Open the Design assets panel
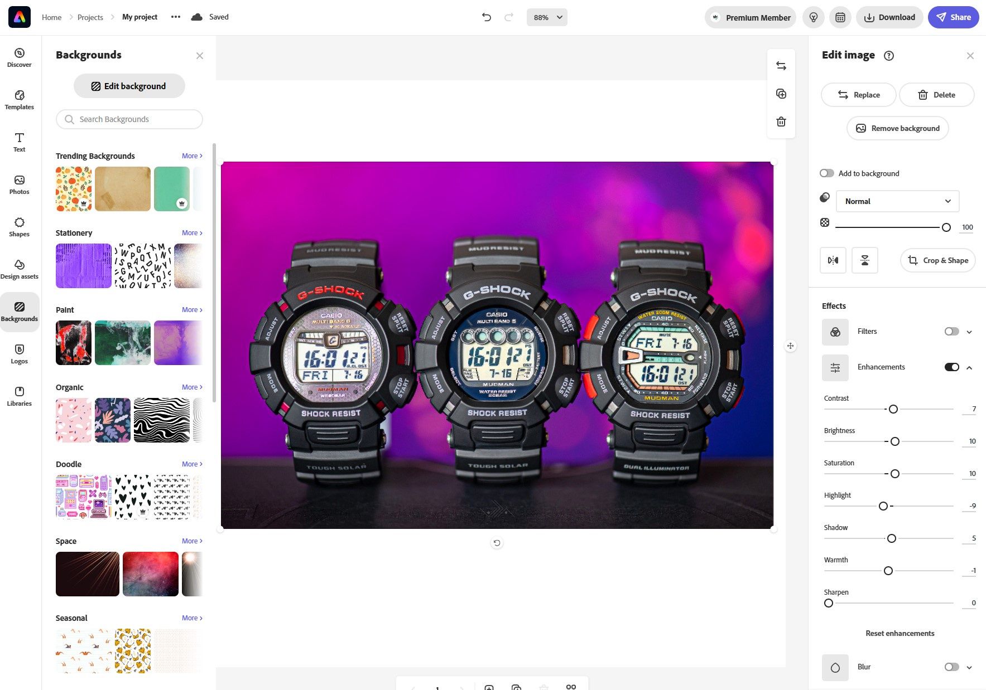The width and height of the screenshot is (986, 690). tap(20, 269)
